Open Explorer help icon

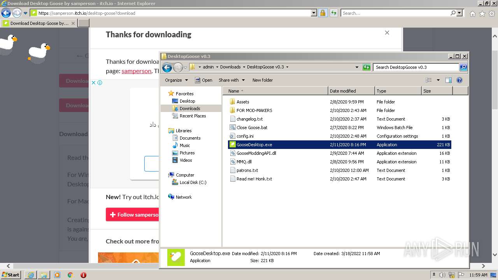click(459, 80)
